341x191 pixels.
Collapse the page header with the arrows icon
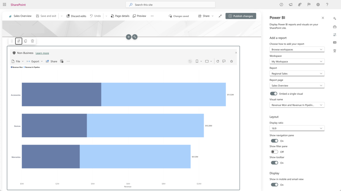click(x=220, y=16)
